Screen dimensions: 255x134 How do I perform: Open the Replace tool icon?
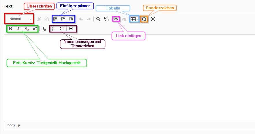coord(106,19)
